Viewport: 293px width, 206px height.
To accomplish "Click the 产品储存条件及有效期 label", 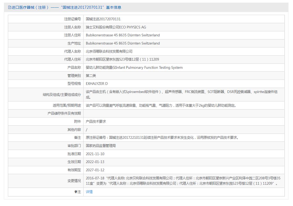I will point(64,113).
